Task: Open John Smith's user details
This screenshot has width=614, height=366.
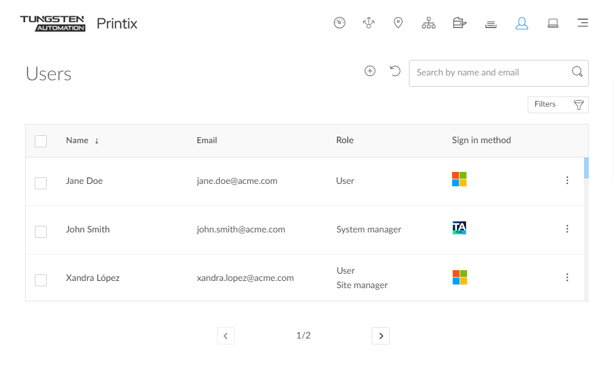Action: click(88, 229)
